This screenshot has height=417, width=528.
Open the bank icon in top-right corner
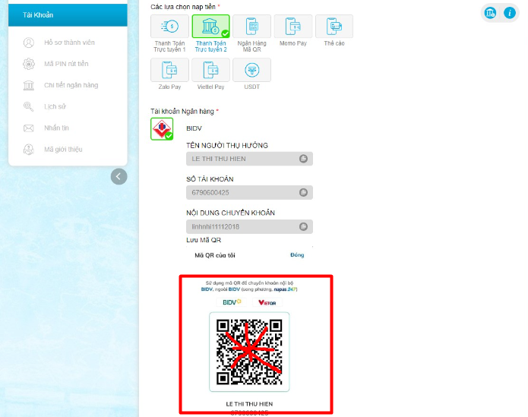490,13
